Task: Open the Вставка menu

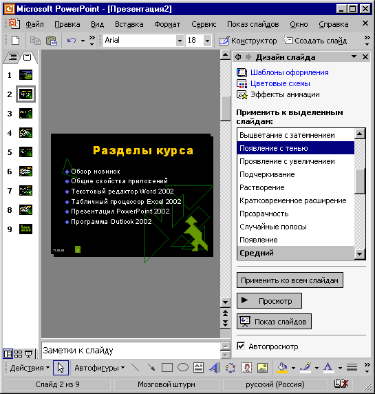Action: click(x=129, y=24)
